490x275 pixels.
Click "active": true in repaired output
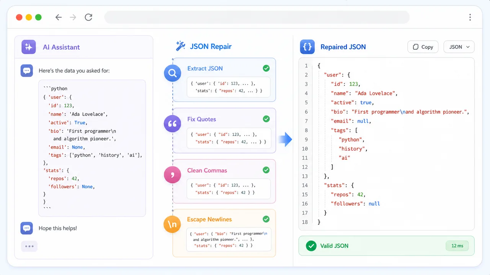[x=353, y=102]
